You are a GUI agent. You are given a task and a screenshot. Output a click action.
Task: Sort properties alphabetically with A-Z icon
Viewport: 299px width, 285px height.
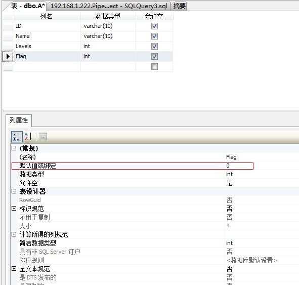click(x=28, y=137)
